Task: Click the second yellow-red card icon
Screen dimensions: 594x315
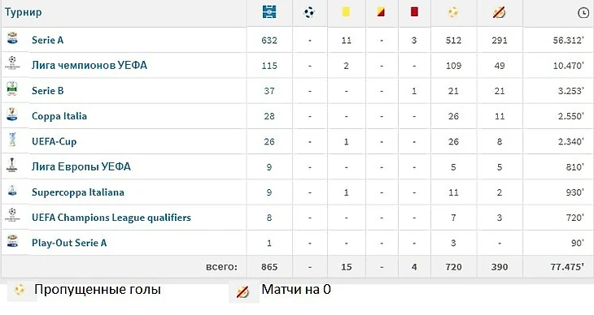Action: 381,12
